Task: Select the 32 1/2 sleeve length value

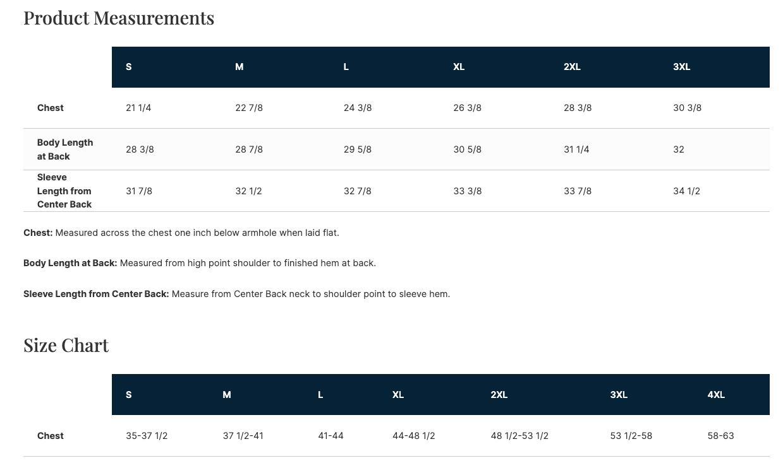Action: pos(248,191)
